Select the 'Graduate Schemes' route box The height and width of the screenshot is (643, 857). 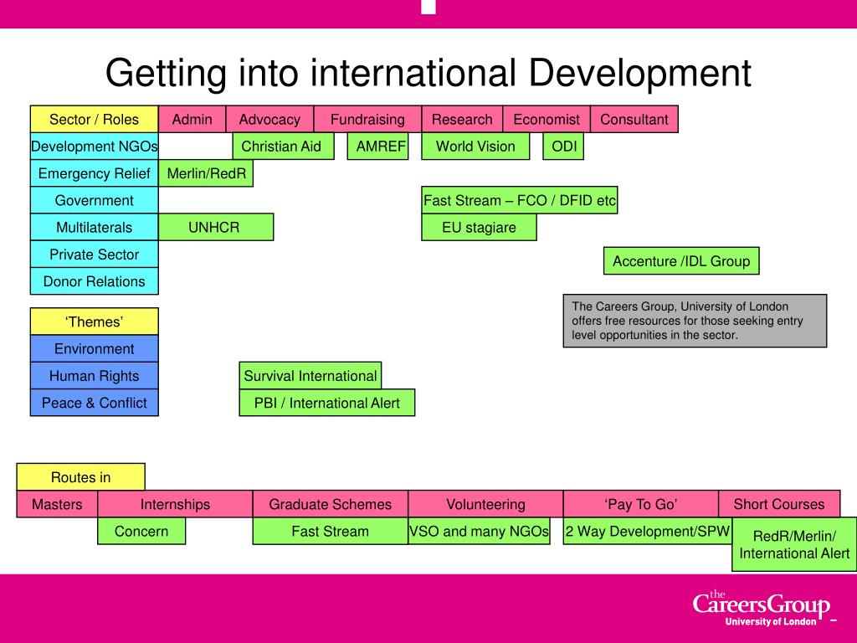pos(331,504)
